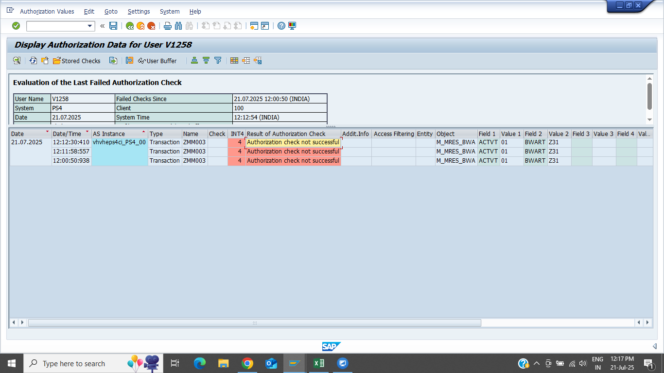This screenshot has height=373, width=664.
Task: Click the User Buffer button
Action: point(157,61)
